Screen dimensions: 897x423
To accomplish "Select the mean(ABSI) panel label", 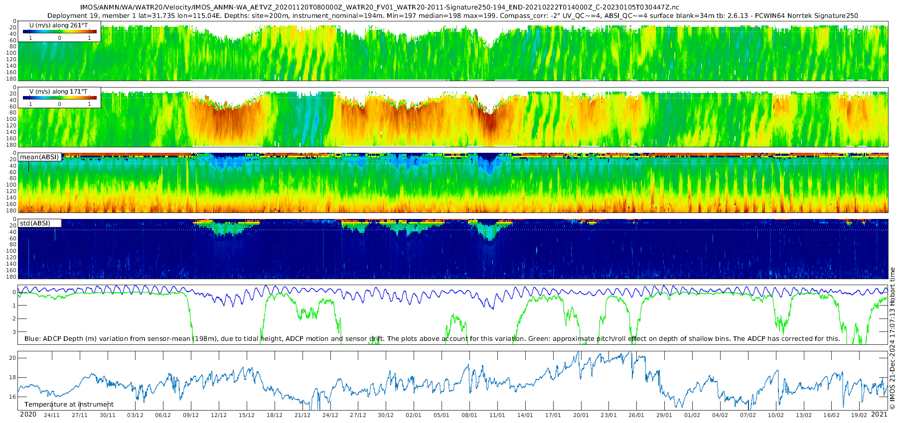I will coord(39,157).
